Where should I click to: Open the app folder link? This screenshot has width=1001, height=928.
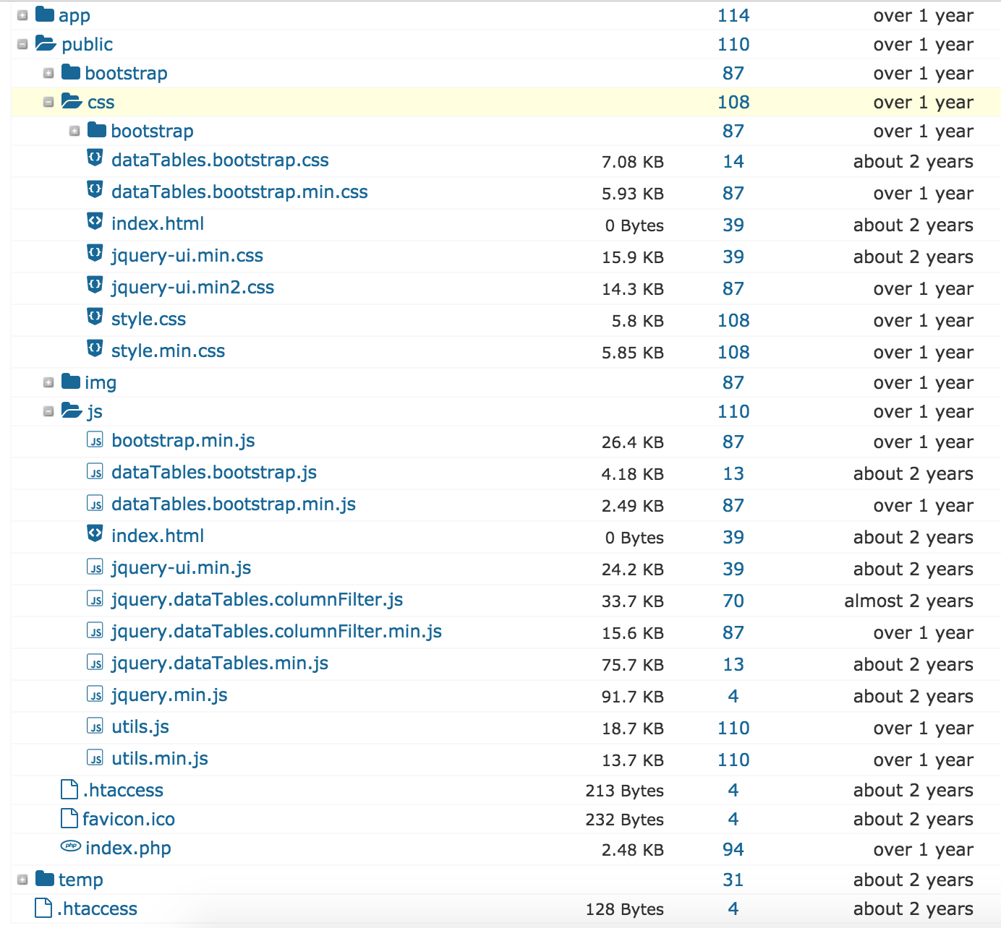[x=74, y=15]
